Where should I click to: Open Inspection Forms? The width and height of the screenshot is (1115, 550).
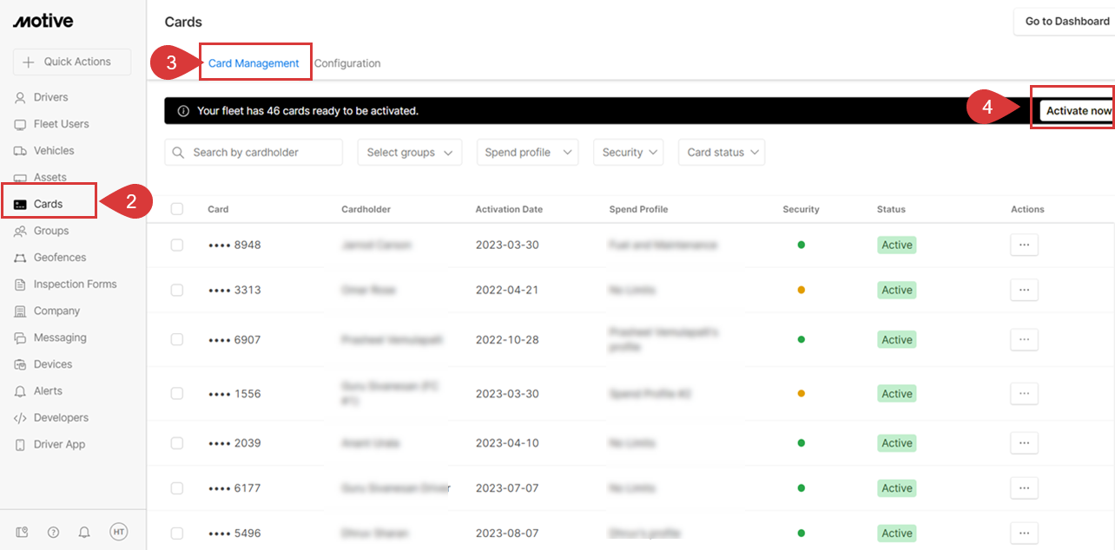point(75,285)
